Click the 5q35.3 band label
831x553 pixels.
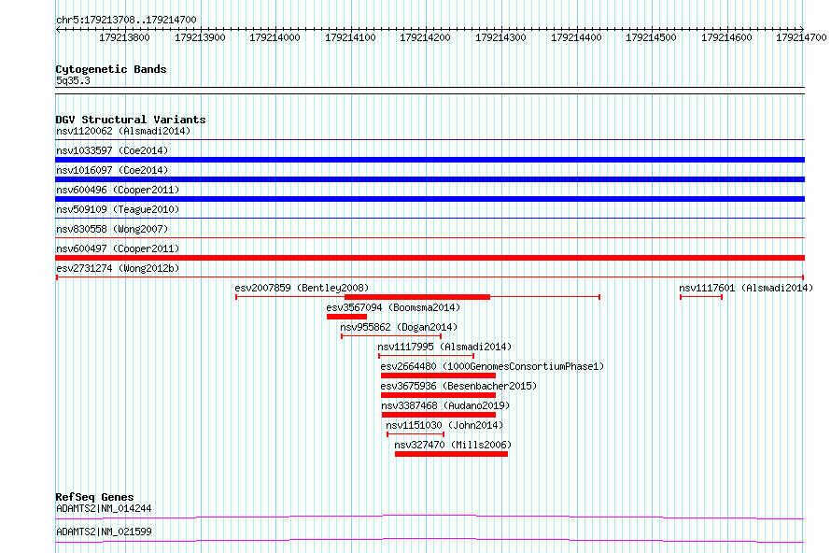73,80
